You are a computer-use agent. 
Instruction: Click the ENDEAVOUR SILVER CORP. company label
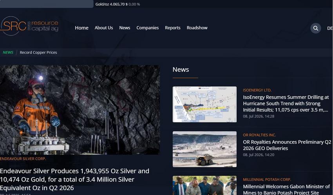(x=23, y=159)
